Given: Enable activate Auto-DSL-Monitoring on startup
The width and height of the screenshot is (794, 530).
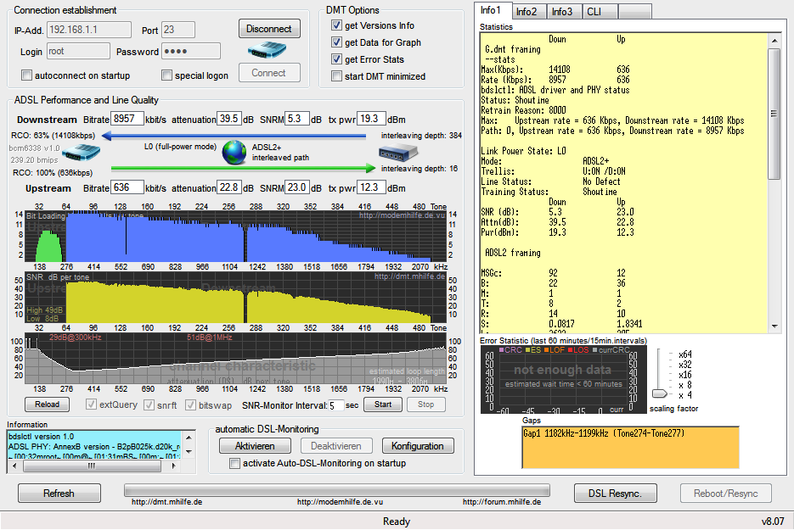Looking at the screenshot, I should [234, 463].
